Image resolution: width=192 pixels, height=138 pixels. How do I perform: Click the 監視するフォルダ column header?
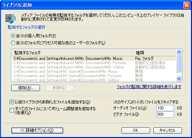pyautogui.click(x=72, y=53)
